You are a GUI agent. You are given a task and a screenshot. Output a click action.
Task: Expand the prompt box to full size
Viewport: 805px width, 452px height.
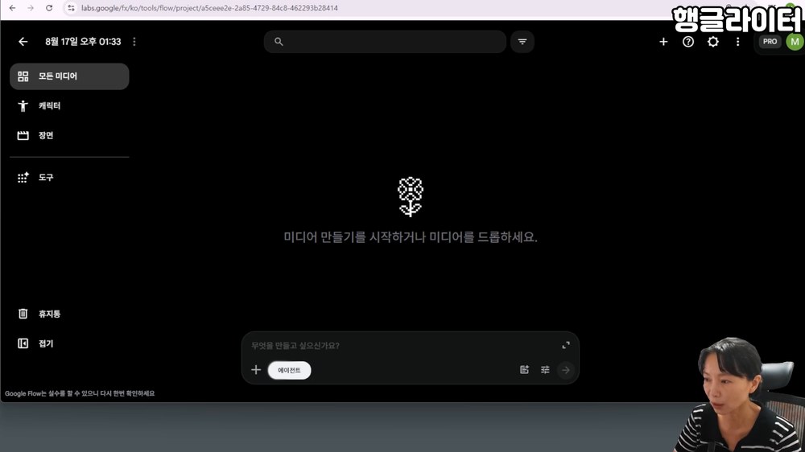(x=566, y=345)
